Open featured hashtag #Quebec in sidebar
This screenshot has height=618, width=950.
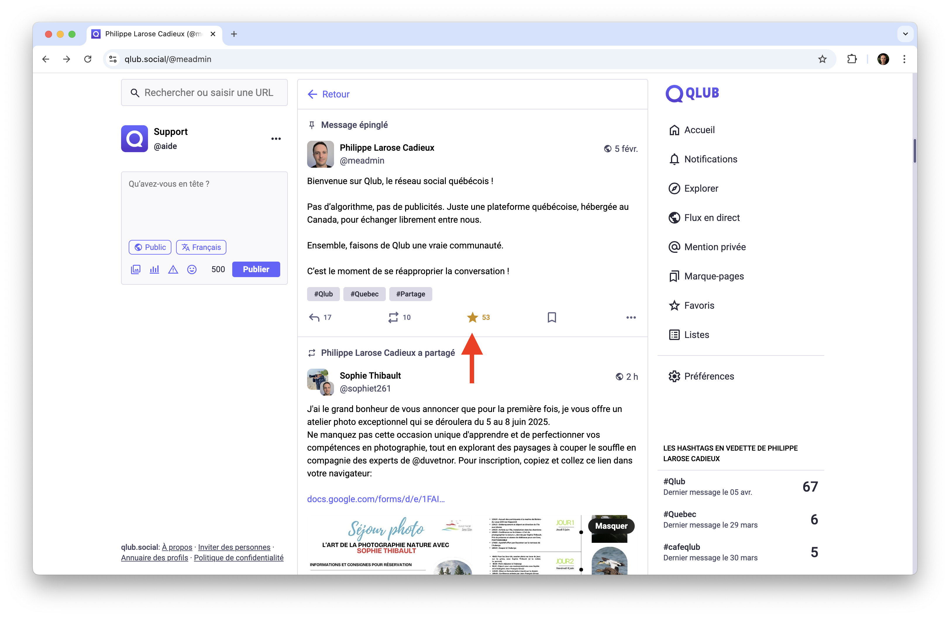741,519
